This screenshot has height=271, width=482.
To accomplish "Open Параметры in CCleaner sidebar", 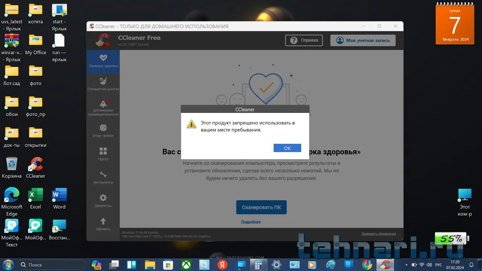I will (103, 201).
